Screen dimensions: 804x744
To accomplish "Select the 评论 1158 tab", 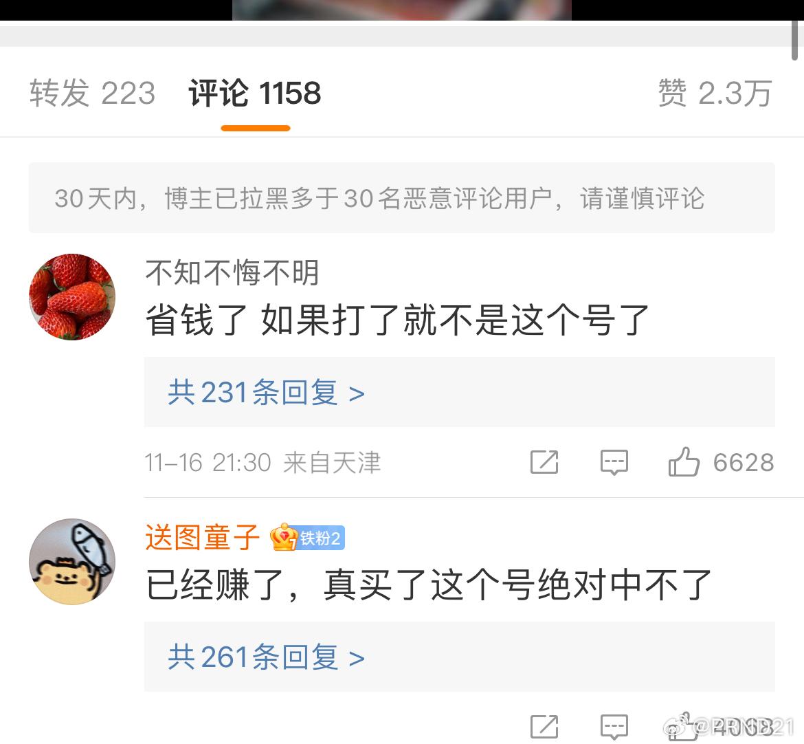I will point(255,94).
